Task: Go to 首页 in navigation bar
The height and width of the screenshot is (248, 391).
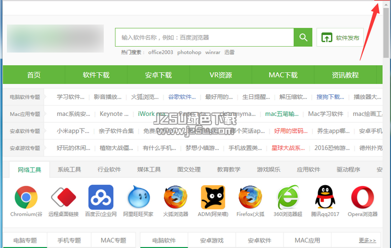Action: 34,75
